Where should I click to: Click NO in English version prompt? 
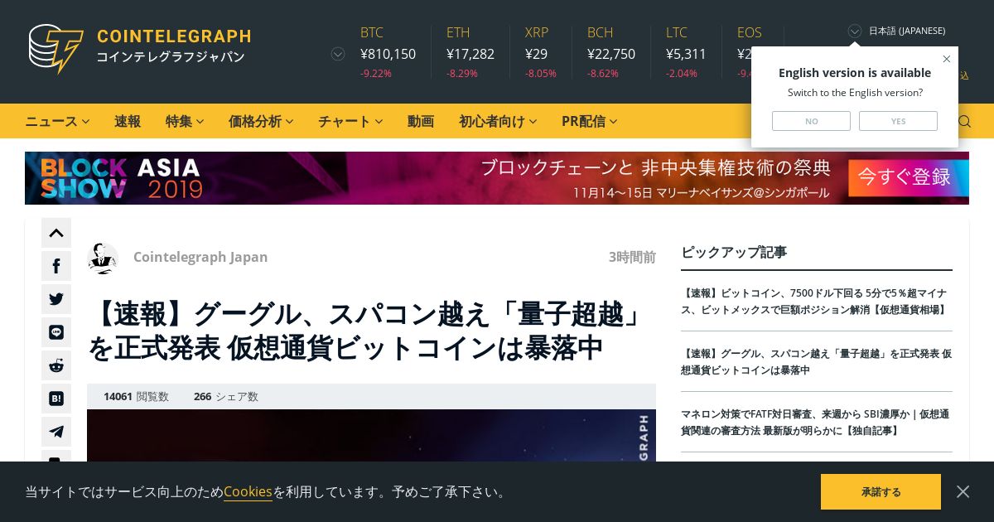tap(811, 121)
